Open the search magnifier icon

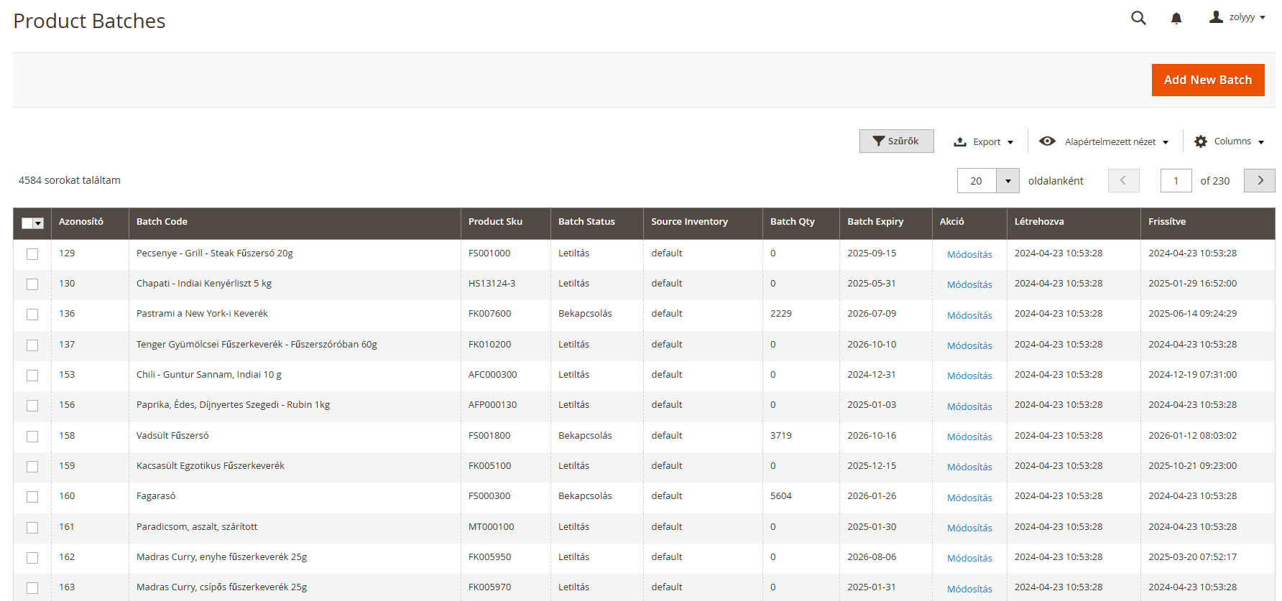(x=1138, y=18)
